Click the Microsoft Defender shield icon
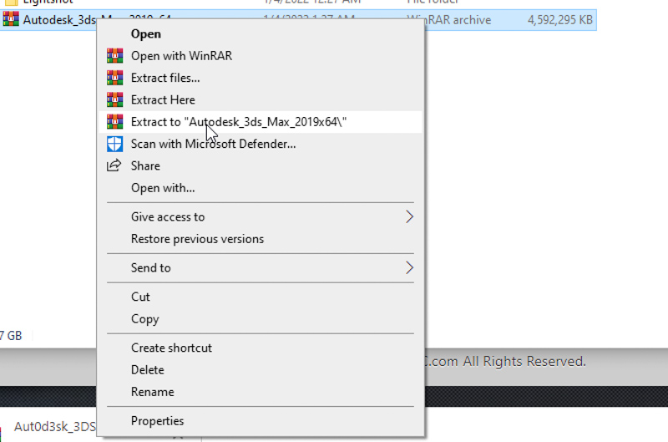 [114, 144]
